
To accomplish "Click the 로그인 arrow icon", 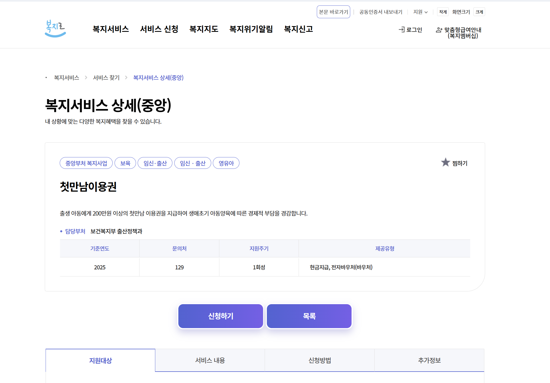I will tap(402, 30).
